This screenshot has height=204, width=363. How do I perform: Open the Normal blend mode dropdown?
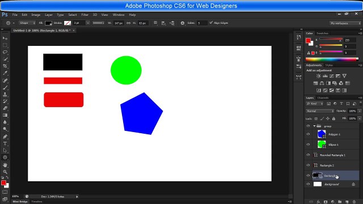320,111
